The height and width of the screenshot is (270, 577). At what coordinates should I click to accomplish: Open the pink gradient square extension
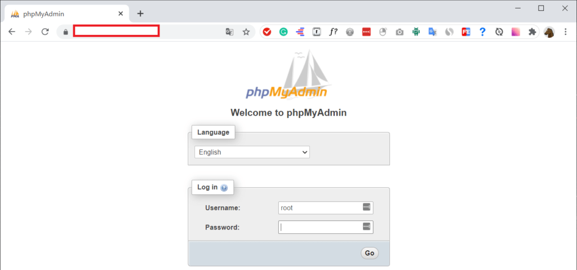coord(516,32)
